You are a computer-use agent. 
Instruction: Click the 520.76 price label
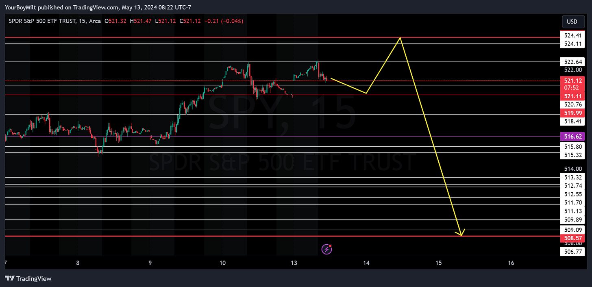pos(572,104)
